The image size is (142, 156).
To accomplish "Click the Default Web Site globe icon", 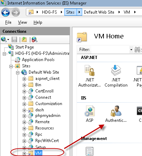I will [x=24, y=72].
